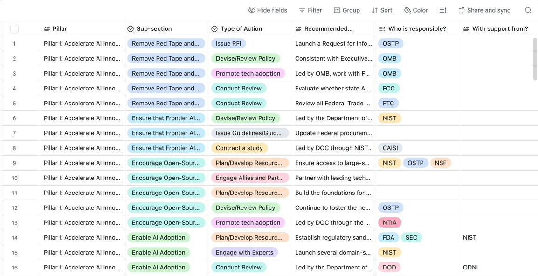
Task: Click the Engage Allies and Part... tag
Action: click(250, 178)
